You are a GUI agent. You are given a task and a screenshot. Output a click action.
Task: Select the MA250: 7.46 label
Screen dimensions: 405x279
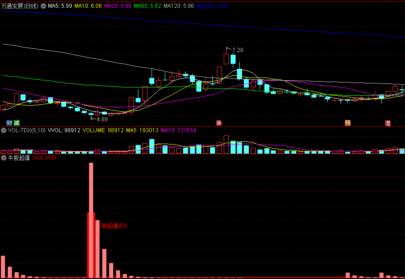tap(211, 6)
